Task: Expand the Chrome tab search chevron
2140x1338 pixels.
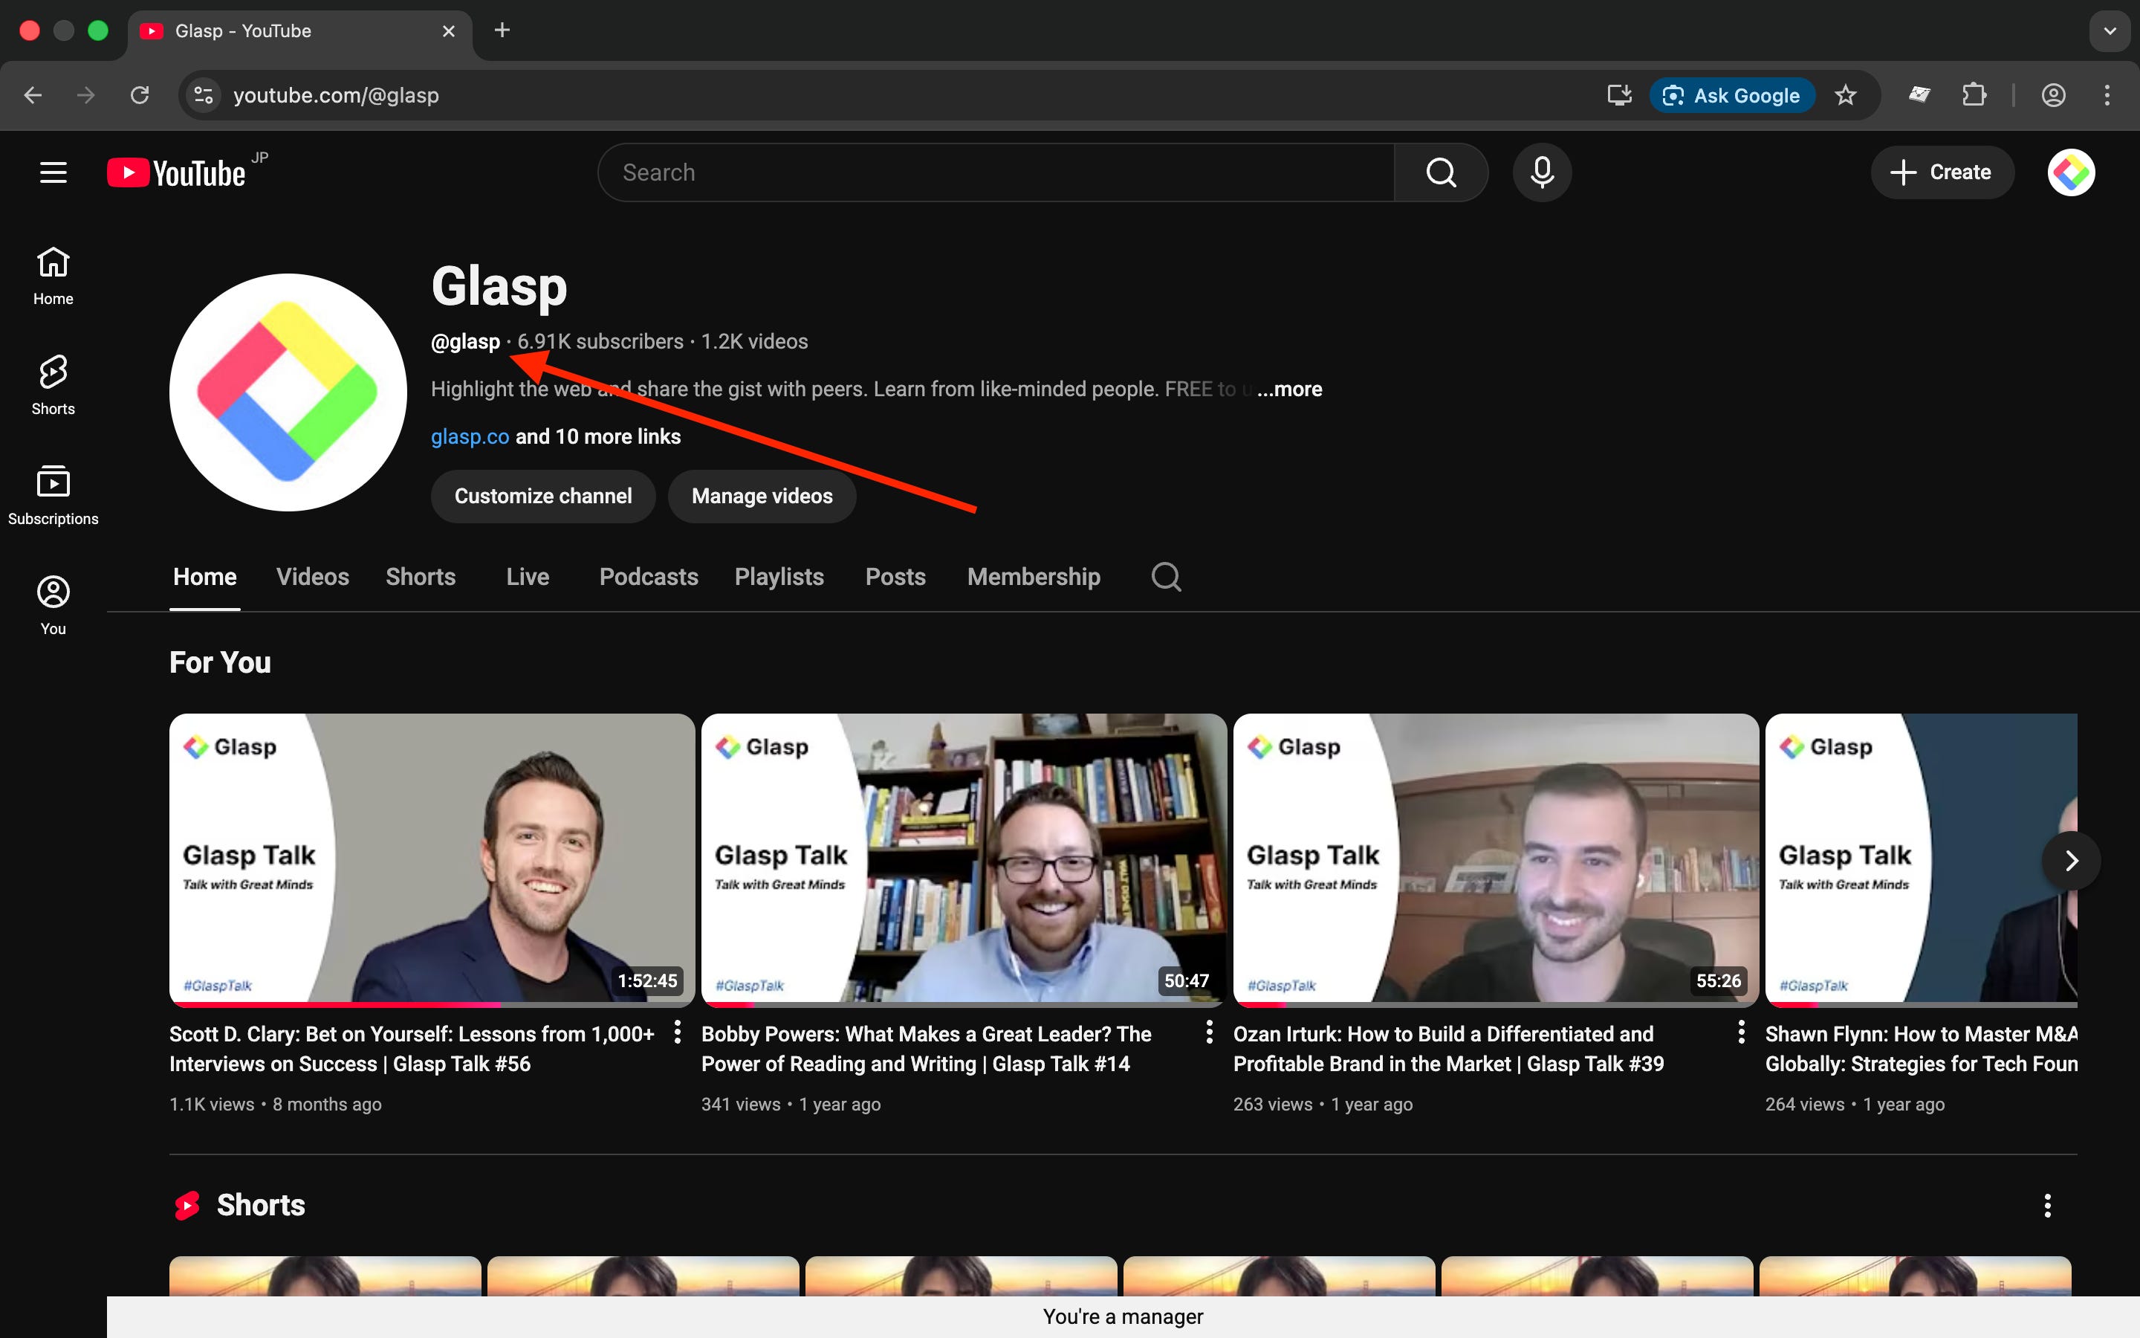Action: pos(2109,31)
